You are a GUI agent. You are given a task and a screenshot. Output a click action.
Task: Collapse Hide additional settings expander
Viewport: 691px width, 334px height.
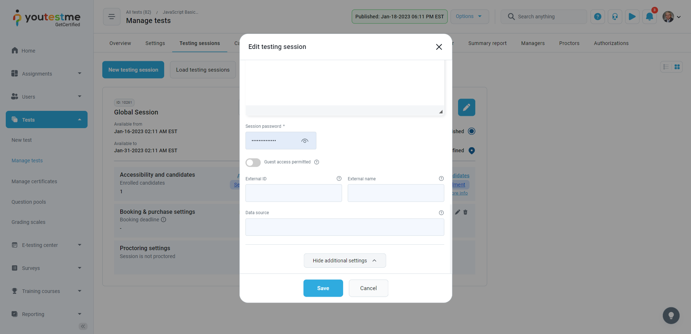(345, 261)
